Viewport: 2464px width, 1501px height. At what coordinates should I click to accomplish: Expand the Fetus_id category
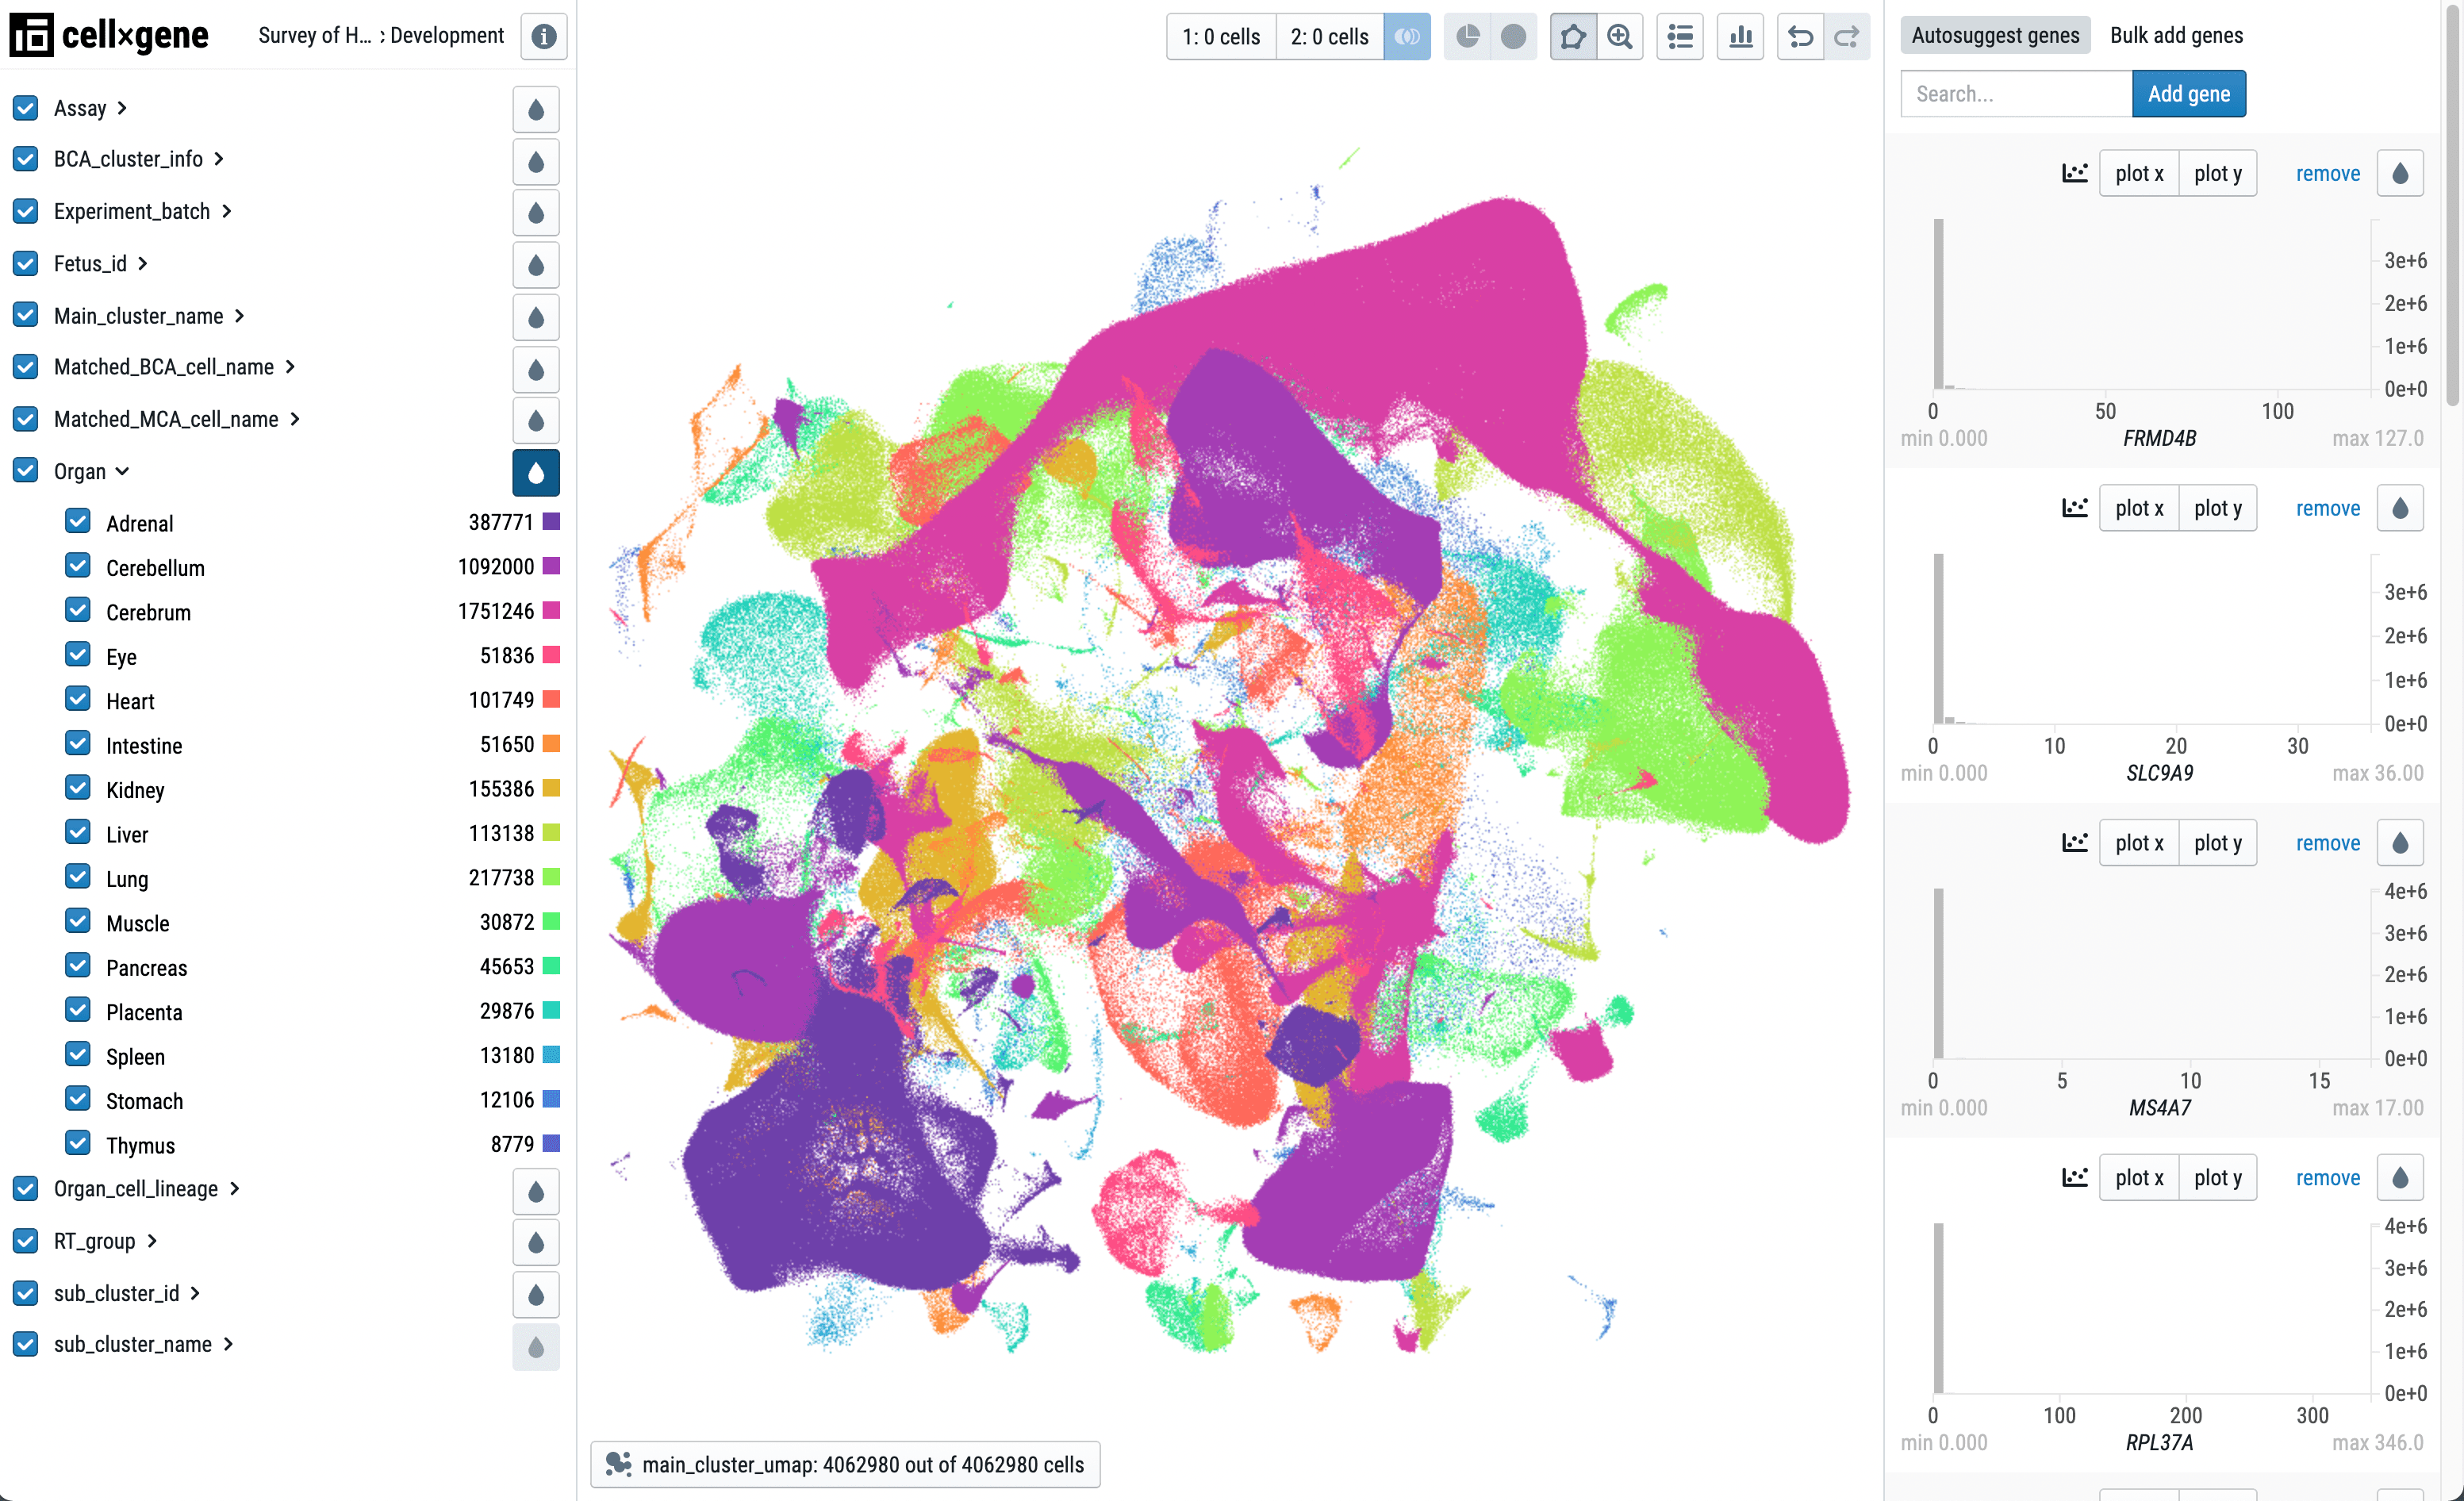click(x=141, y=263)
